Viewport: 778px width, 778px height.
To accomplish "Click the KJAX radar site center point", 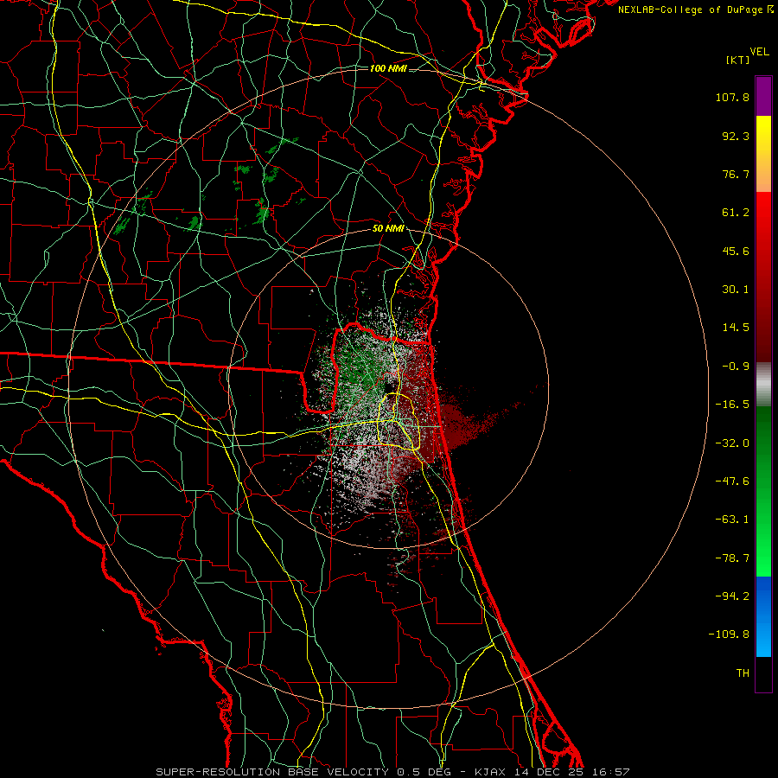I will tap(388, 388).
